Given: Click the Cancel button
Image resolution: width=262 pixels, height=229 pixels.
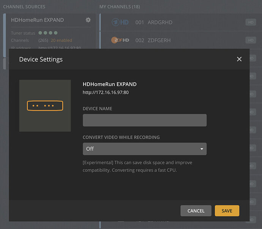Looking at the screenshot, I should [x=196, y=211].
